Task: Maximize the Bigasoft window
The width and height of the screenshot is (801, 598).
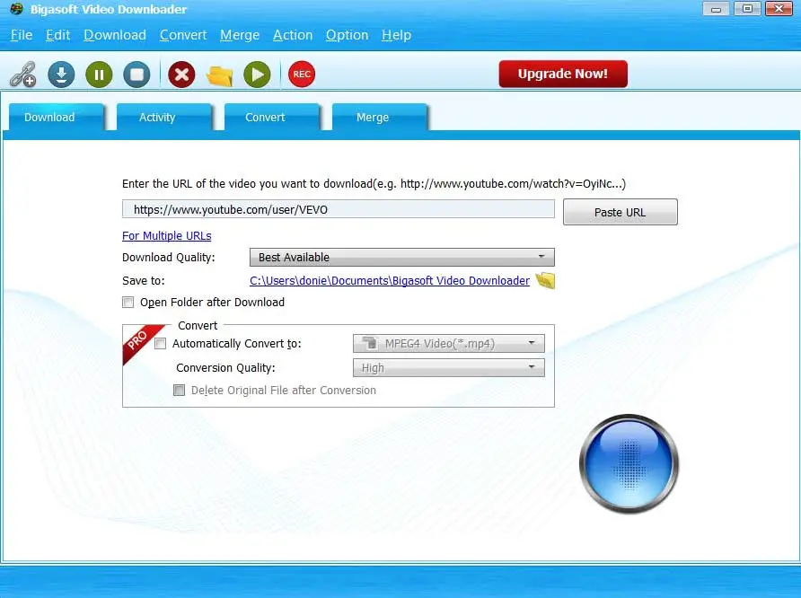Action: click(747, 9)
